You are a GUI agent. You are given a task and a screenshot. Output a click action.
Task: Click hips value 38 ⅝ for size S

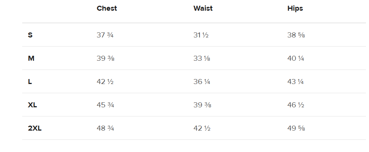point(296,35)
